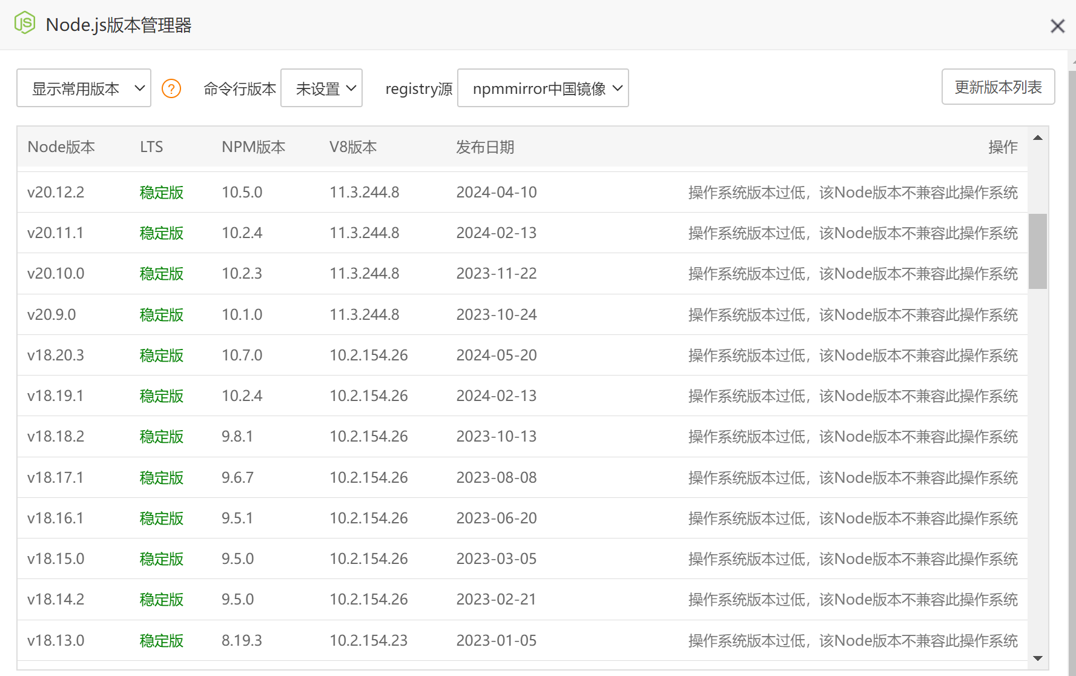1076x676 pixels.
Task: Click NPM version 10.2.3 cell
Action: [242, 274]
